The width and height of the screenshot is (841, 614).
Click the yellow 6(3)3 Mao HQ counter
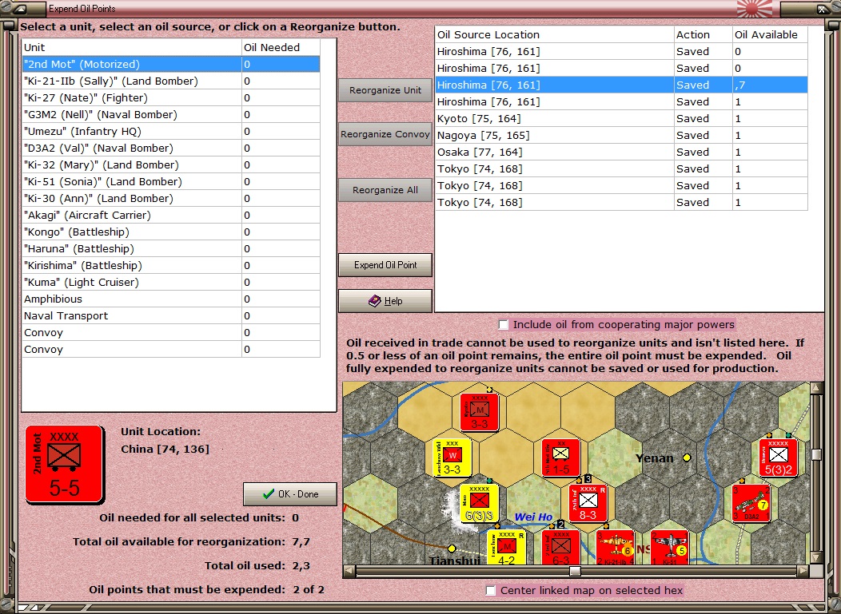pos(480,504)
